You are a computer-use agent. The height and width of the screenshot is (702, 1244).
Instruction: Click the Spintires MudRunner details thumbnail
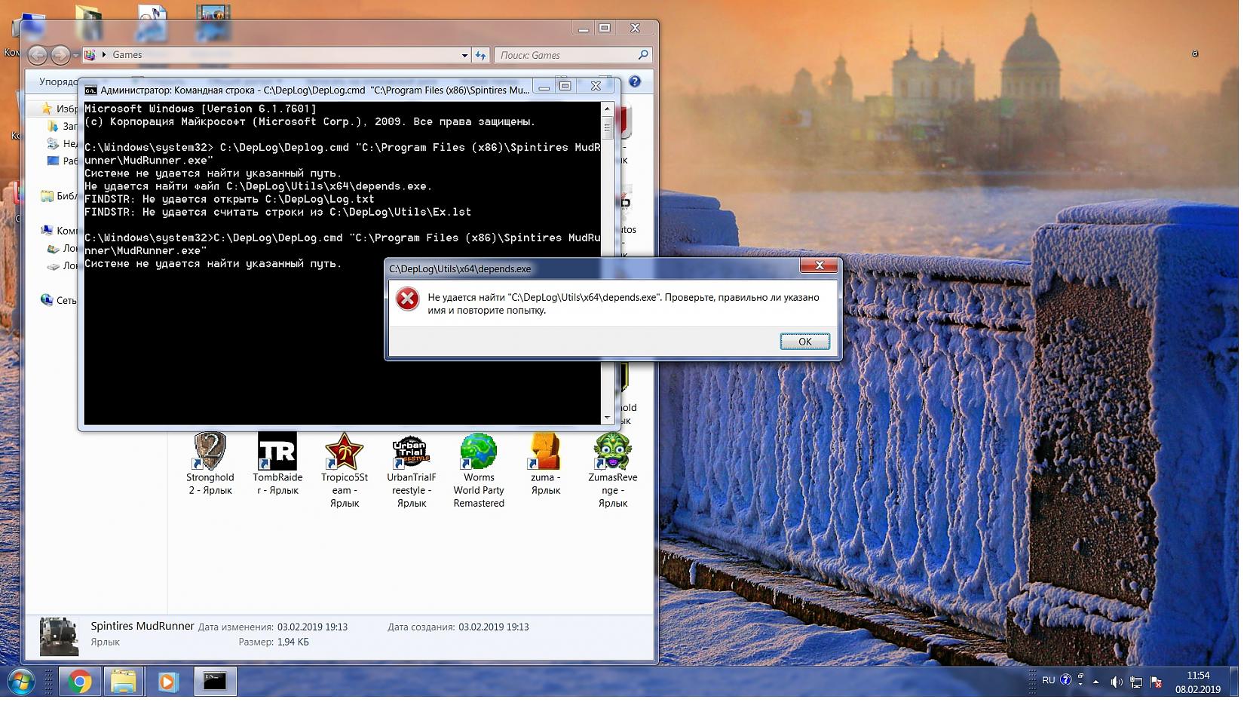coord(59,636)
